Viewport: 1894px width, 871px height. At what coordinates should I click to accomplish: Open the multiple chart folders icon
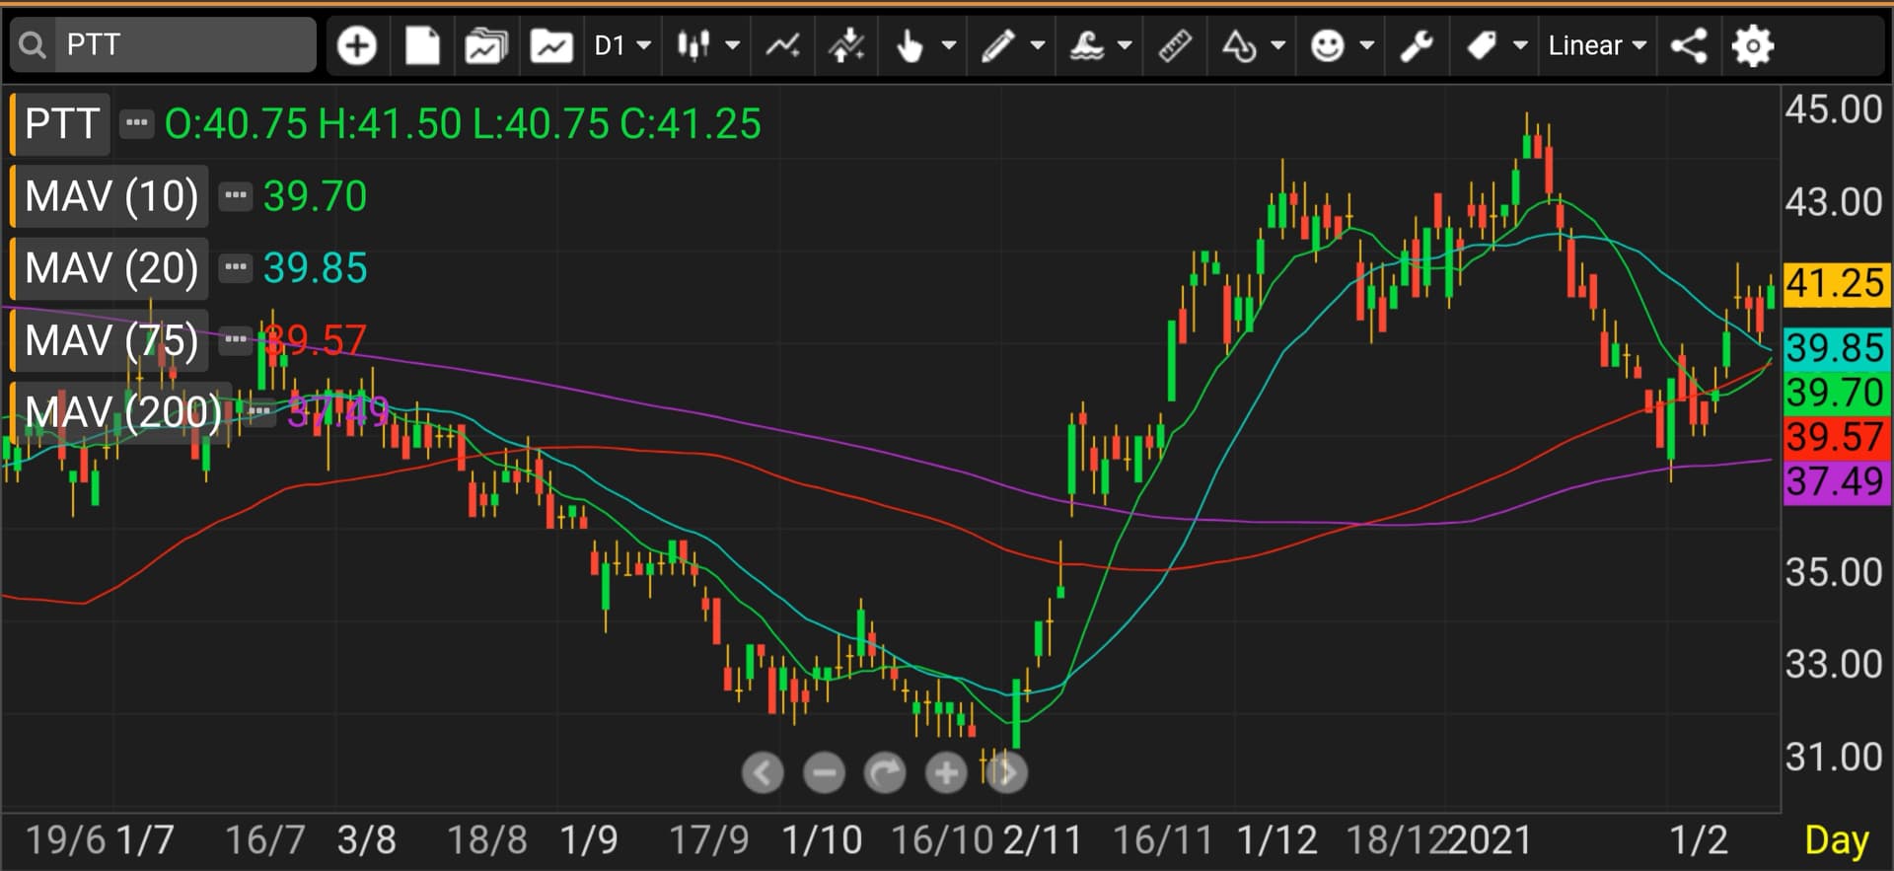pos(485,45)
